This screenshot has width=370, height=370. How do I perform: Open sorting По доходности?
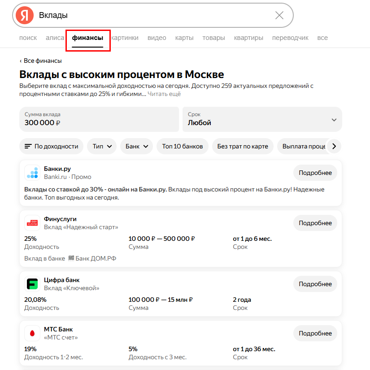[52, 146]
